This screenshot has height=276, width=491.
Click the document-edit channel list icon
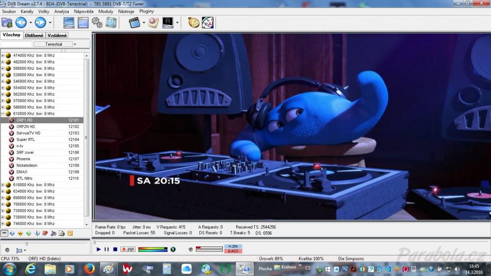click(62, 233)
